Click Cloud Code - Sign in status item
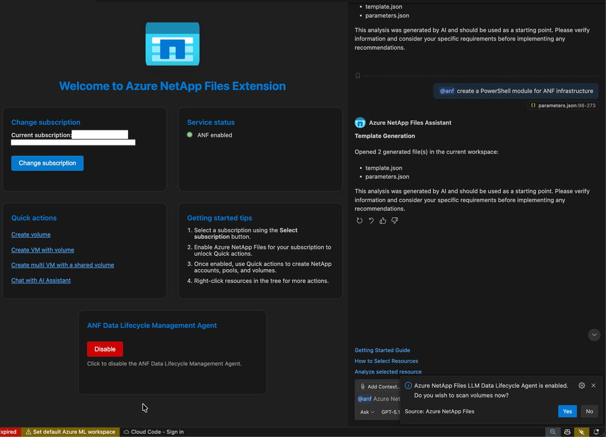606x437 pixels. pyautogui.click(x=153, y=432)
